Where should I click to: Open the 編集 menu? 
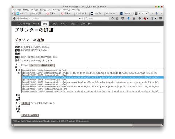(26, 9)
